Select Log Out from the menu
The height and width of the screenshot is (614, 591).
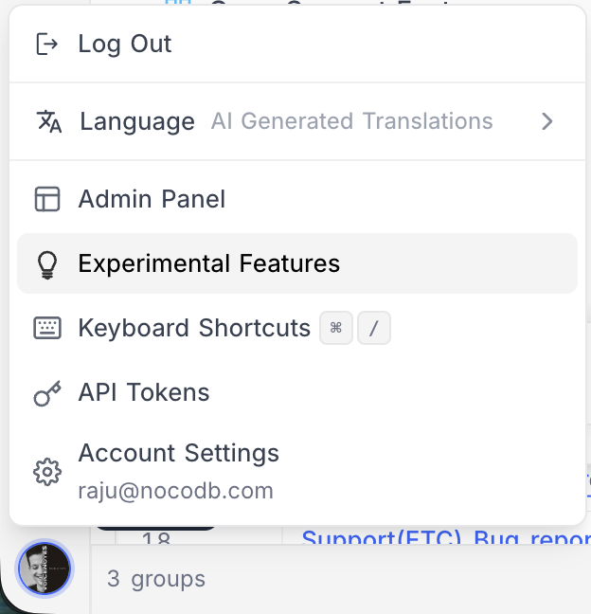(x=125, y=44)
